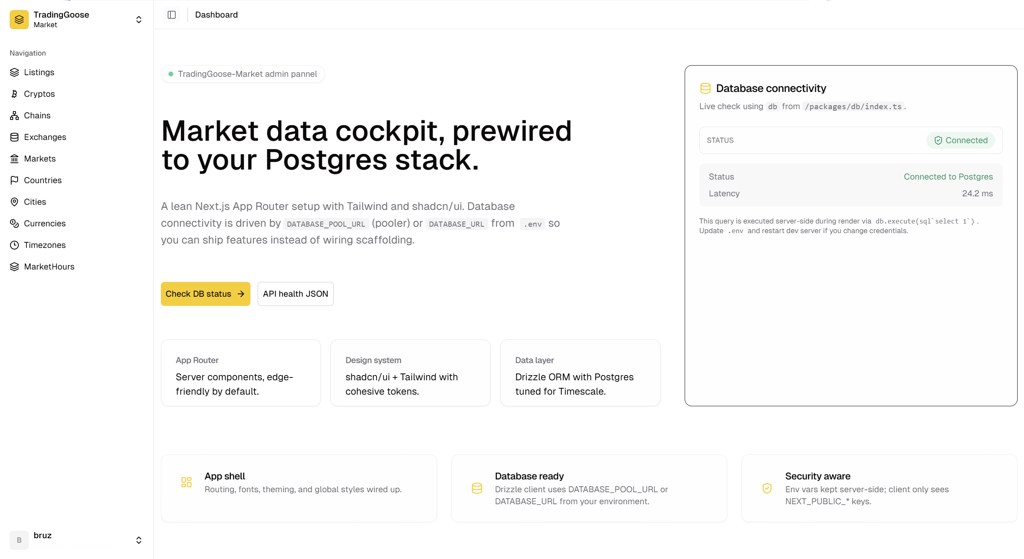Click the Cryptos bitcoin icon
Viewport: 1024px width, 559px height.
[x=14, y=94]
